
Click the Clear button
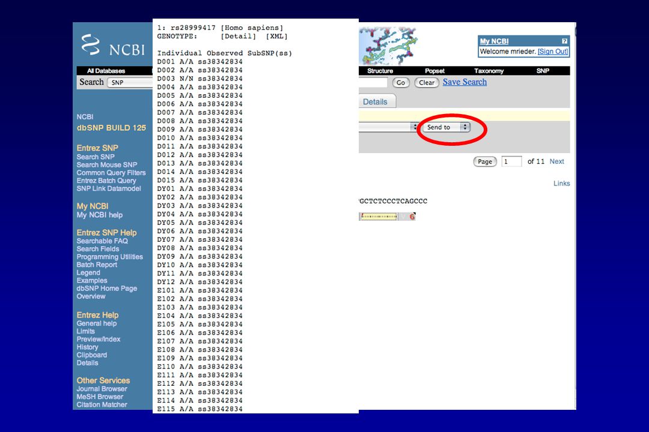coord(427,83)
